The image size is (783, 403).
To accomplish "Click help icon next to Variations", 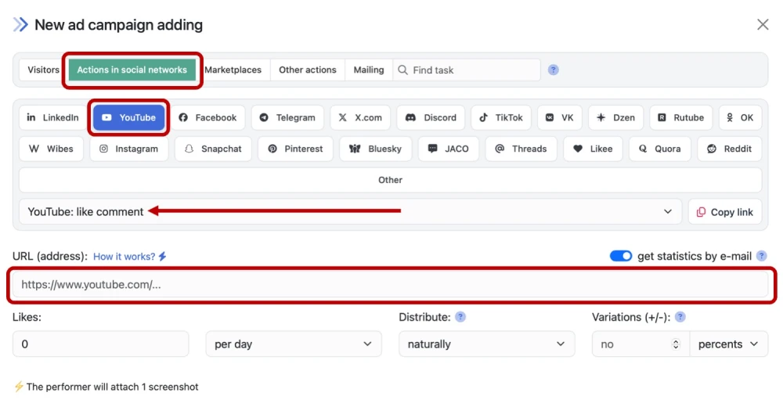I will click(x=680, y=317).
